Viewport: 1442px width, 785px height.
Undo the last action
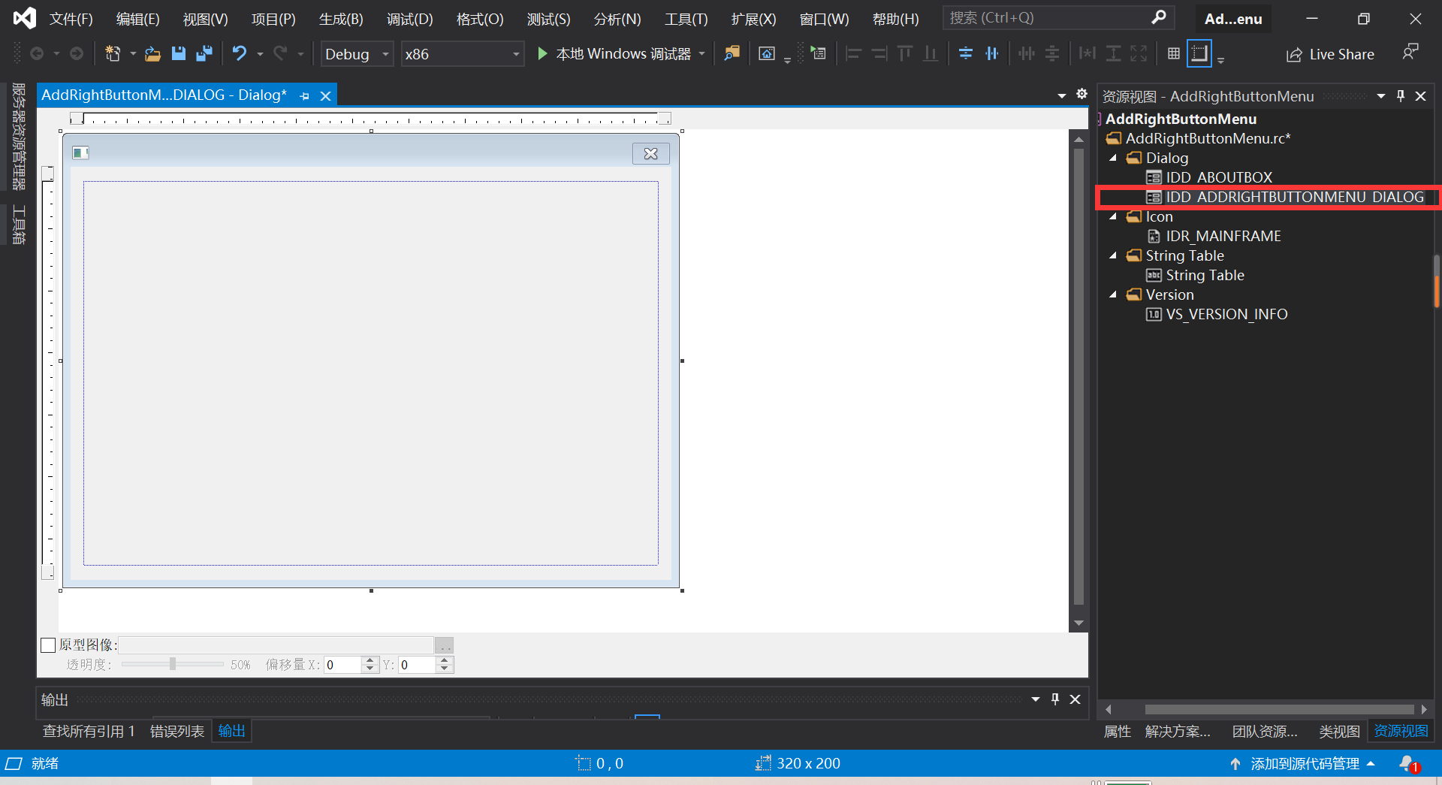(239, 53)
